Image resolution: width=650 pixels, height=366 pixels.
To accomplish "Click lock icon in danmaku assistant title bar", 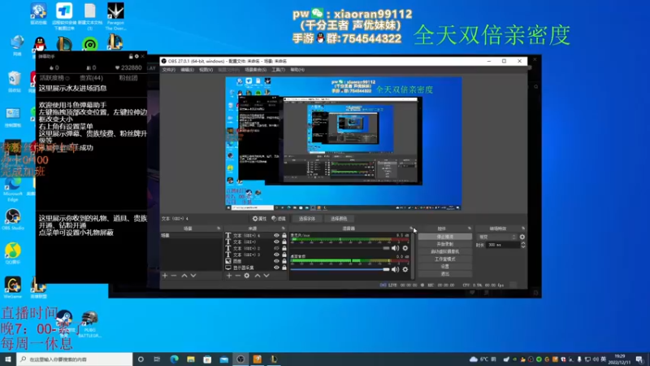I will (131, 56).
